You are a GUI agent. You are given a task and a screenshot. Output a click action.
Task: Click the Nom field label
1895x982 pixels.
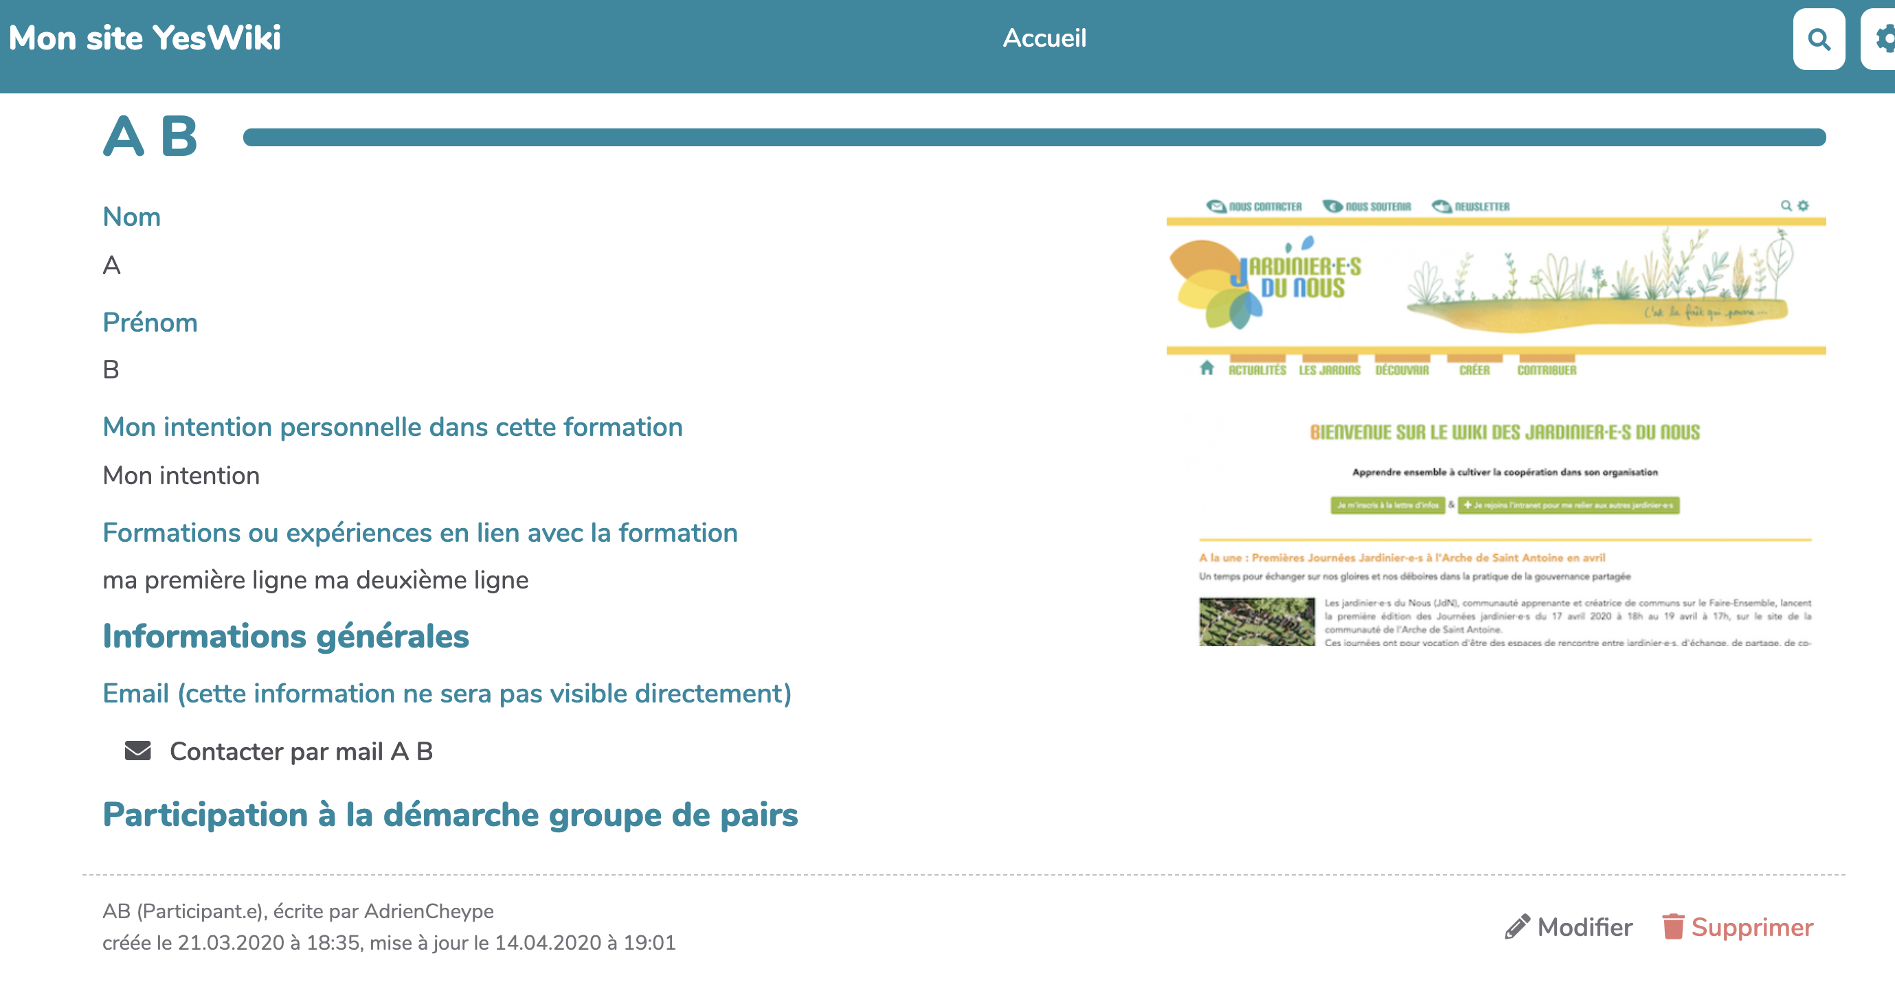click(x=132, y=217)
